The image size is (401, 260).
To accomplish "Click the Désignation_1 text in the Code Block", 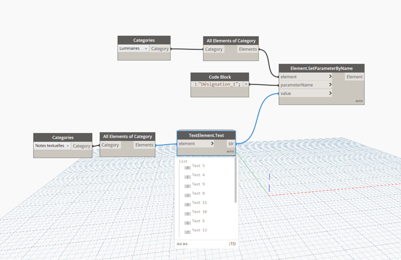I will 219,84.
